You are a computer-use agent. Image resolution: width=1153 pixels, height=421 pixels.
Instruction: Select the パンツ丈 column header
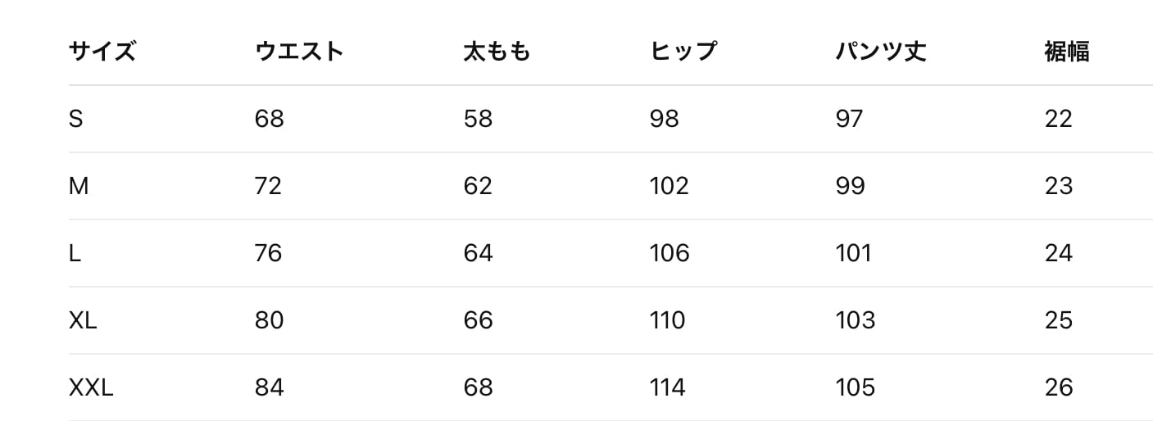point(881,52)
